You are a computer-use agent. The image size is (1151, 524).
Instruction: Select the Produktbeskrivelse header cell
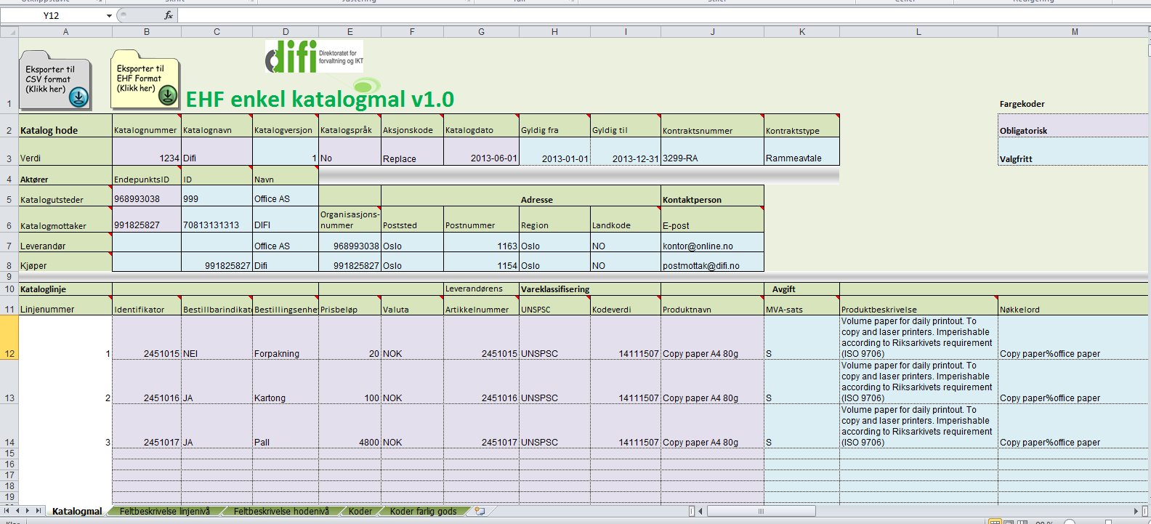[x=918, y=305]
